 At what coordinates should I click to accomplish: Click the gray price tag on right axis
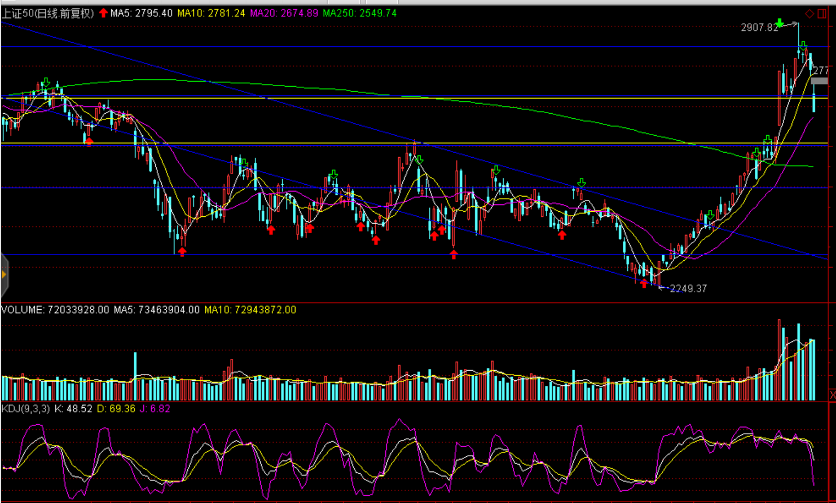tap(819, 81)
